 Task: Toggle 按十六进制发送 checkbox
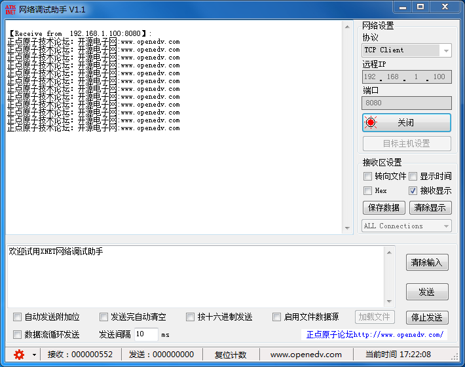(x=190, y=317)
